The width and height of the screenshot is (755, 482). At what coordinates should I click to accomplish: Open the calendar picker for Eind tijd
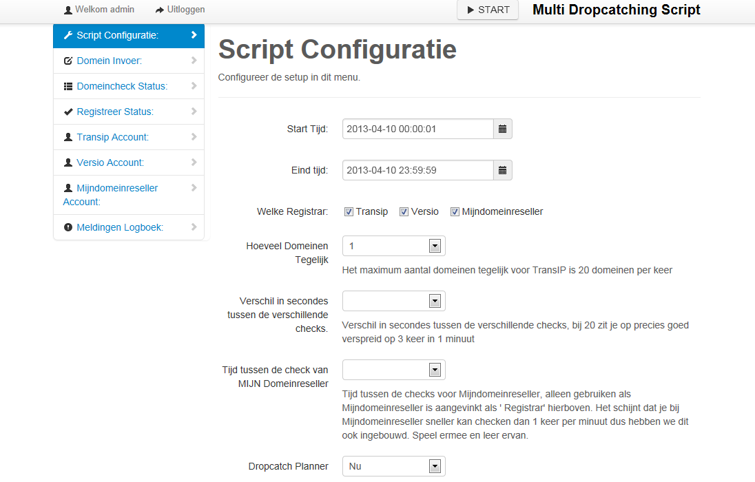(x=503, y=170)
